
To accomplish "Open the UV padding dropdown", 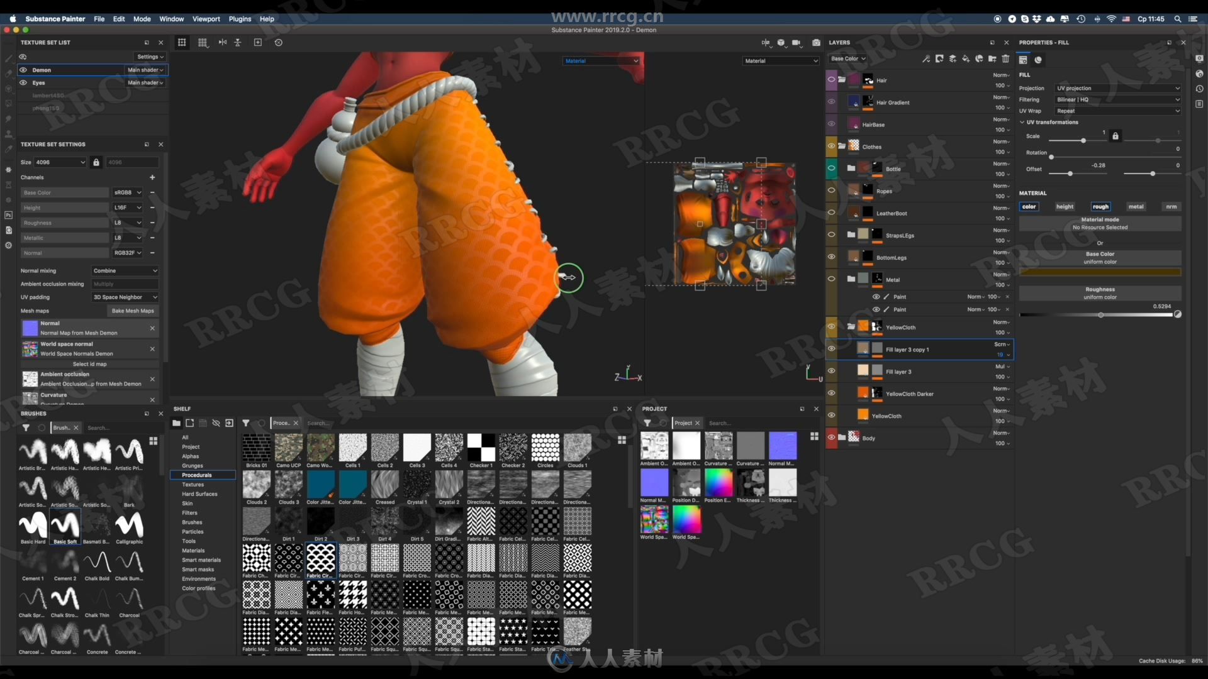I will pyautogui.click(x=125, y=297).
